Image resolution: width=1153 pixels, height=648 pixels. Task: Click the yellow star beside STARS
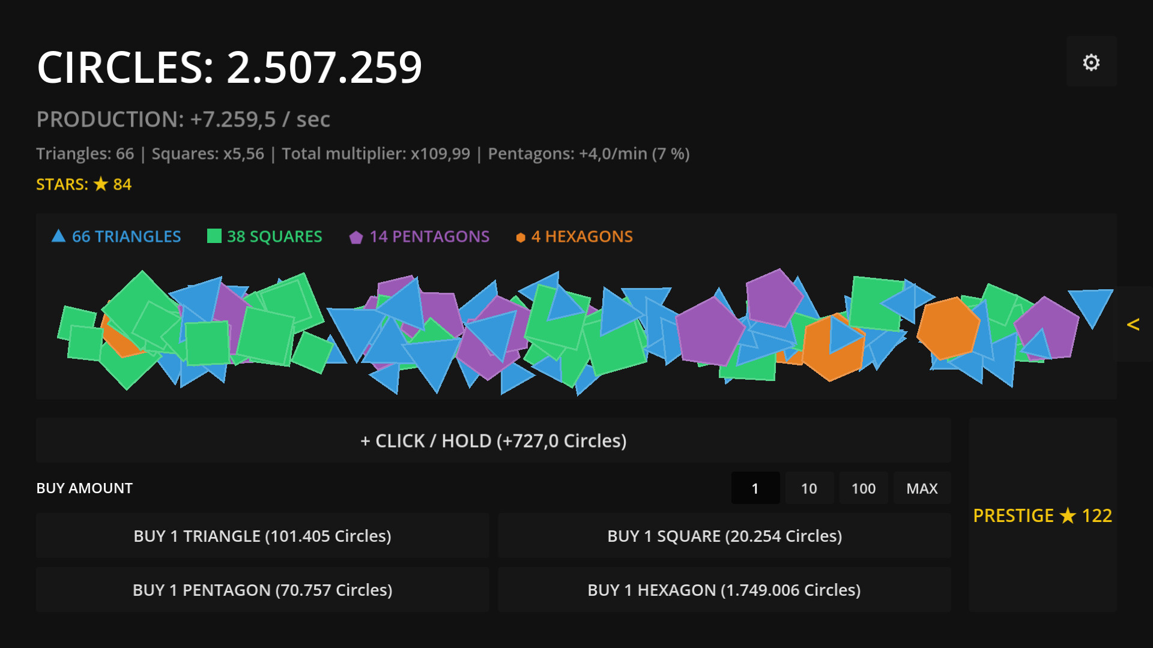click(x=101, y=184)
